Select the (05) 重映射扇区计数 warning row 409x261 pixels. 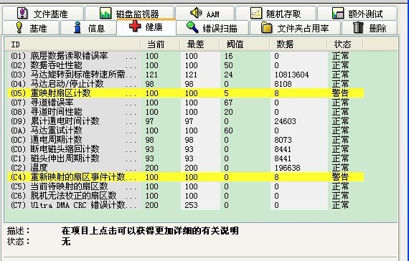[187, 93]
